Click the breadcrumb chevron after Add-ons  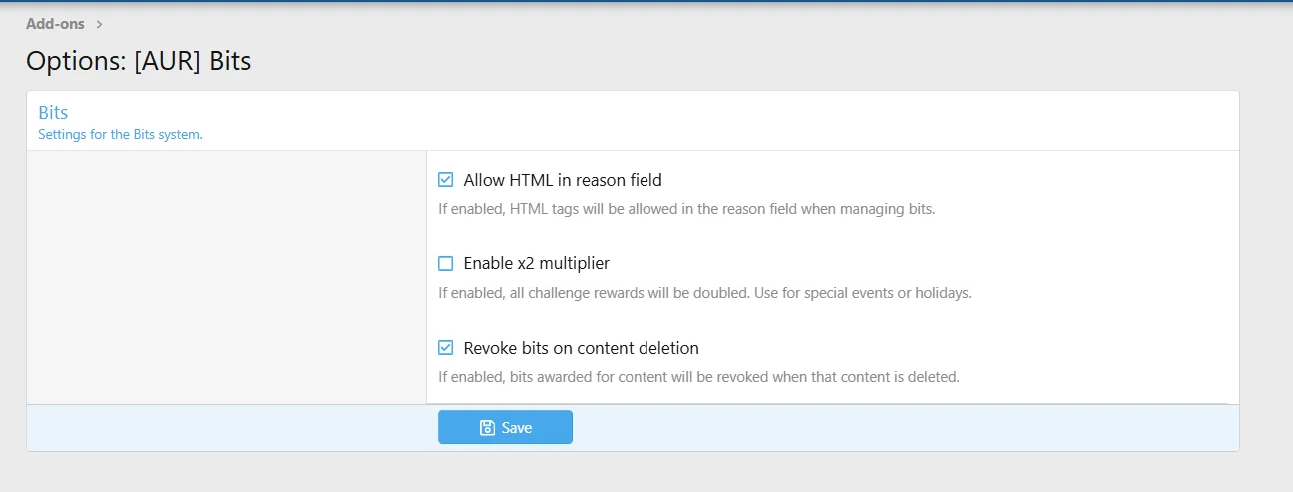(99, 24)
